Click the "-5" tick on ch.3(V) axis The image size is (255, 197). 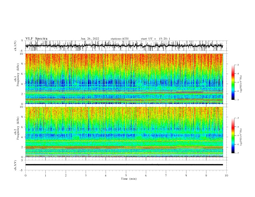22,170
